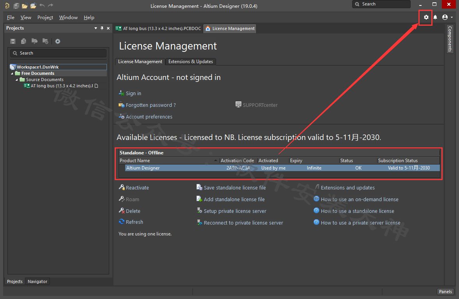Open the user account dropdown
The width and height of the screenshot is (459, 299).
click(447, 17)
